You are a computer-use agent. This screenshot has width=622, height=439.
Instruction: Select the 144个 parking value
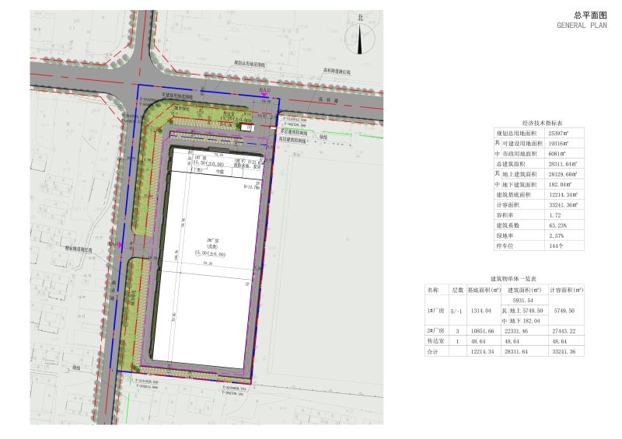coord(556,246)
